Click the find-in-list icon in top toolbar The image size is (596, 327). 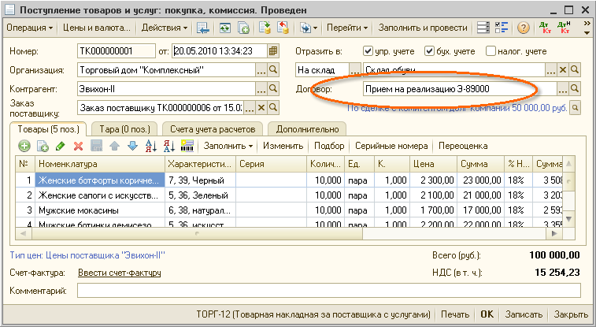click(203, 28)
